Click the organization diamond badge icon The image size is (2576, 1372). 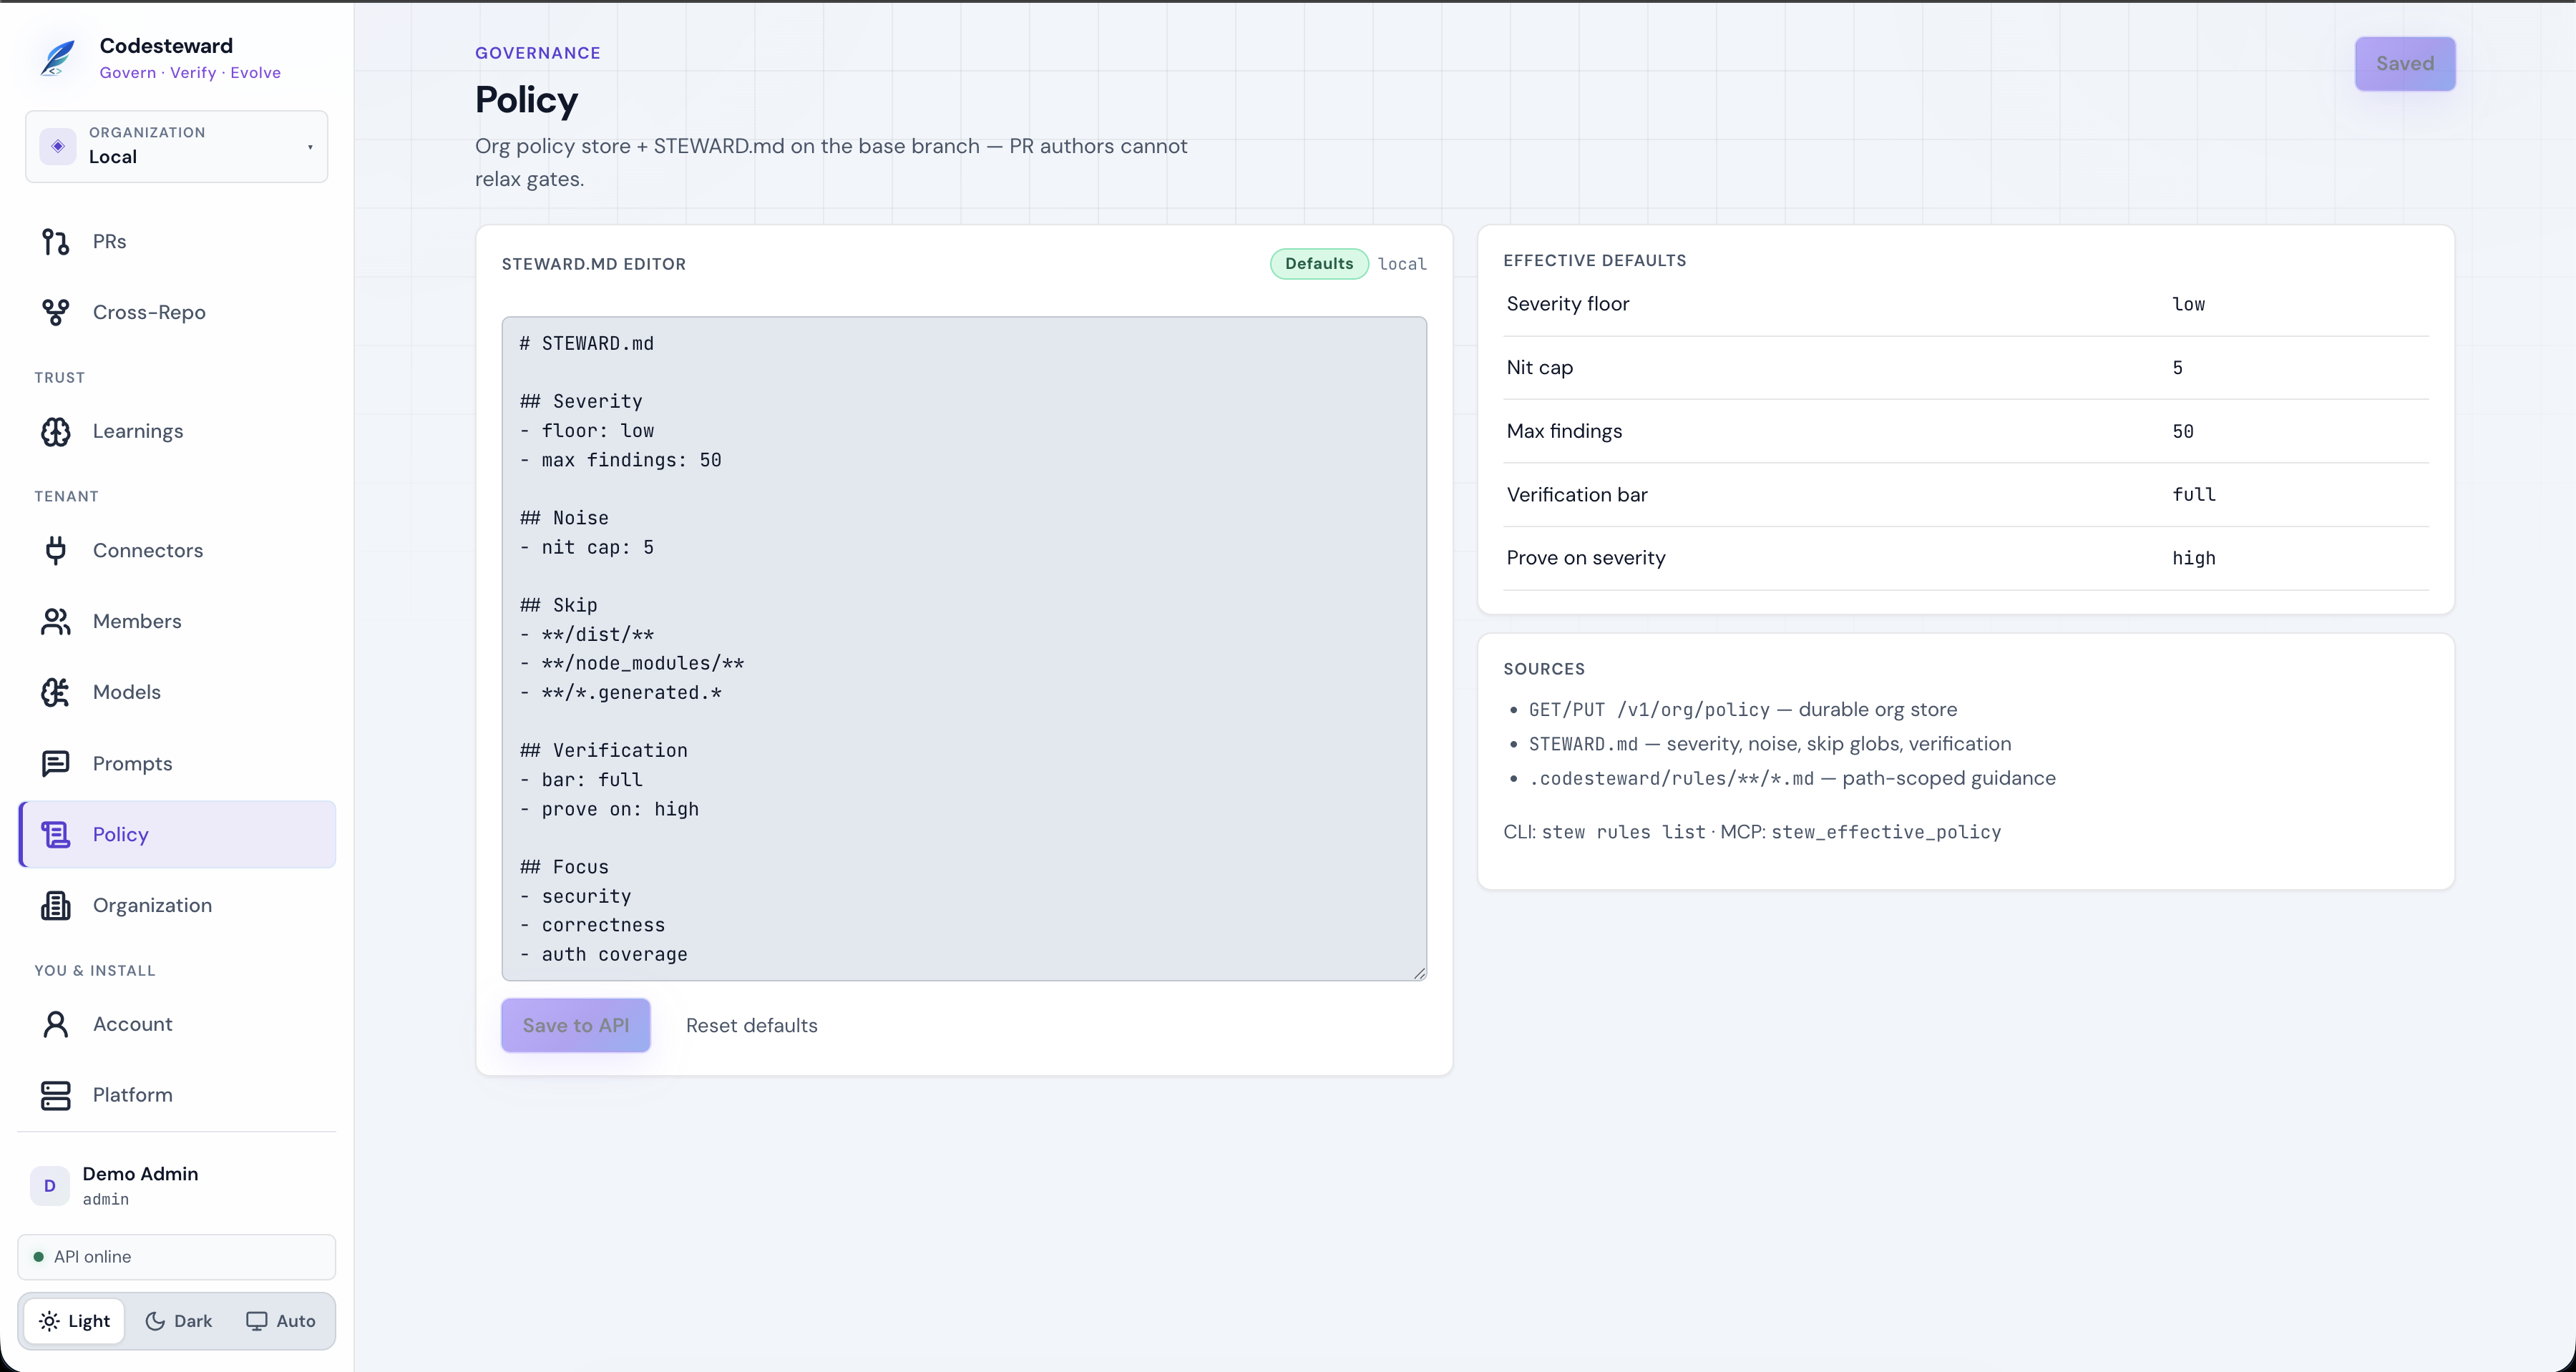click(x=58, y=146)
